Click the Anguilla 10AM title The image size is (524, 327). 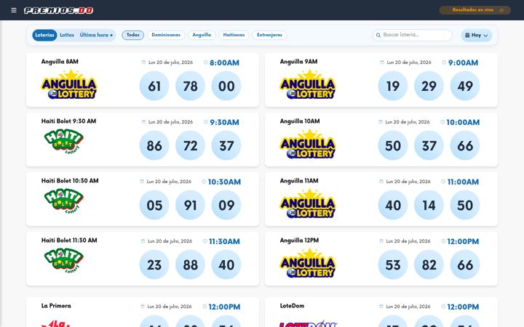300,121
